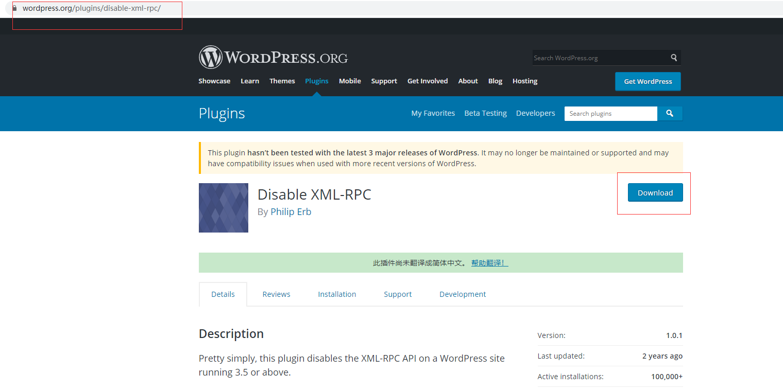783x391 pixels.
Task: Click the Plugins heading in blue bar
Action: point(222,113)
